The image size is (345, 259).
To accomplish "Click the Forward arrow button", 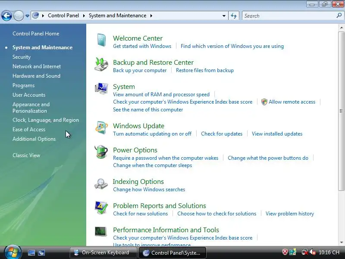I will pyautogui.click(x=19, y=16).
